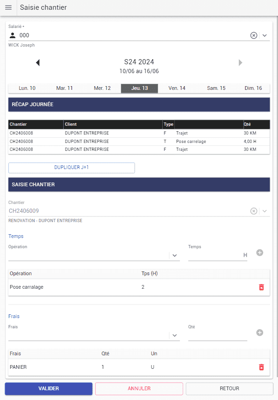278x400 pixels.
Task: Open the Opération dropdown
Action: (175, 256)
